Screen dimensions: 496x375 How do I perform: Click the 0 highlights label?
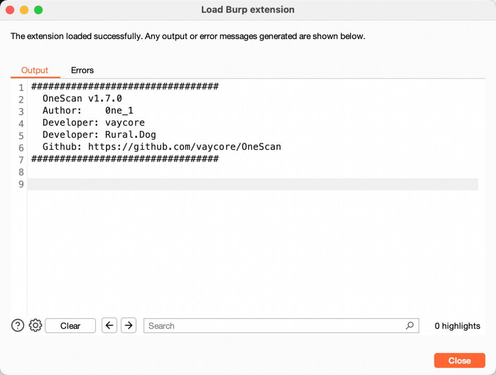pyautogui.click(x=457, y=326)
